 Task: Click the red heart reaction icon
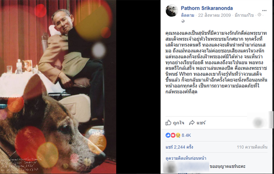(x=173, y=135)
